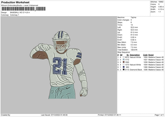Click the thread code '1006'
Screen dimensions: 165x117
145,70
